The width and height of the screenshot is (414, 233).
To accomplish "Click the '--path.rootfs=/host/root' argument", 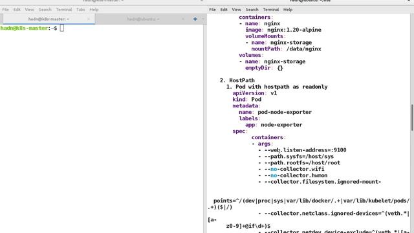I will coord(302,162).
